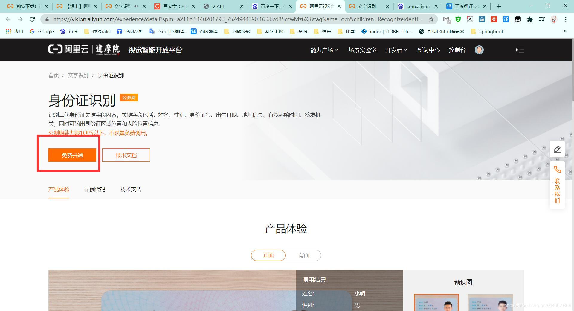Open the 问题经验 bookmark folder

[237, 31]
